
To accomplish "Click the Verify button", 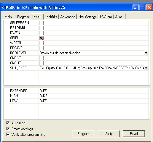I will tap(109, 134).
